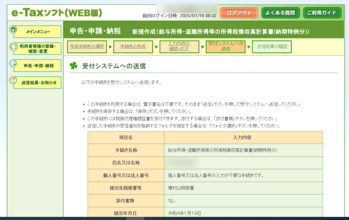Click the 手続き名称 row value text

pyautogui.click(x=222, y=150)
